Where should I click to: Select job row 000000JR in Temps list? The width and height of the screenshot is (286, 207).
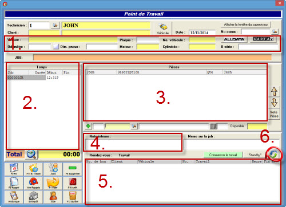[26, 78]
